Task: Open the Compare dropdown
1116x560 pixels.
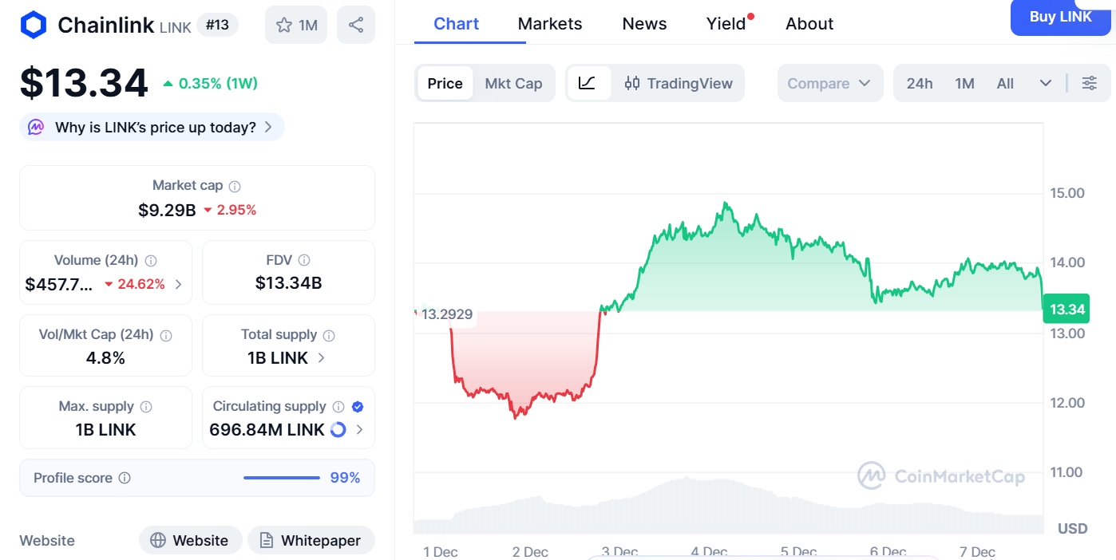Action: pos(829,83)
